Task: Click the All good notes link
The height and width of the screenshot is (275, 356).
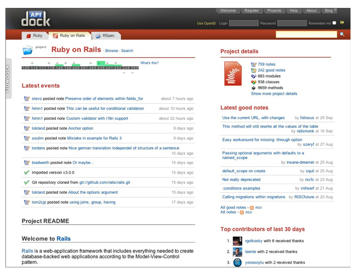Action: [x=233, y=208]
